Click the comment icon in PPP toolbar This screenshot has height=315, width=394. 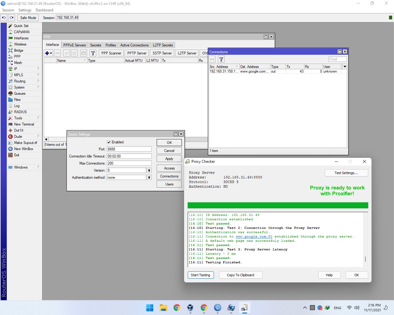[83, 53]
